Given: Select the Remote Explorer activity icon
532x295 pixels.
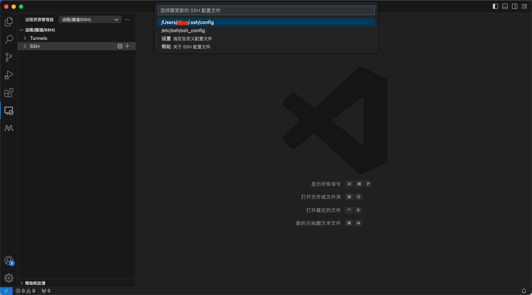Looking at the screenshot, I should coord(9,110).
